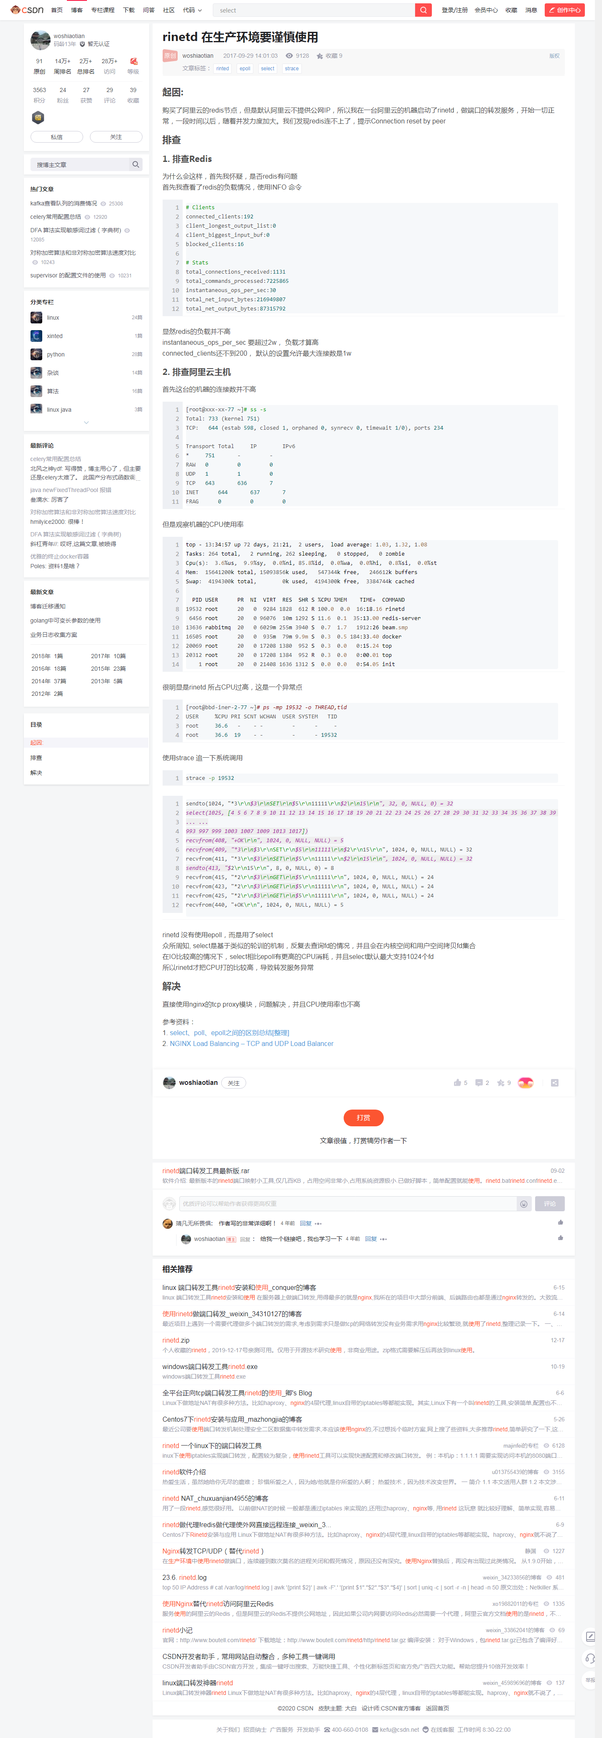The height and width of the screenshot is (1738, 602).
Task: Open the 博客 tab in the top navigation
Action: [77, 10]
